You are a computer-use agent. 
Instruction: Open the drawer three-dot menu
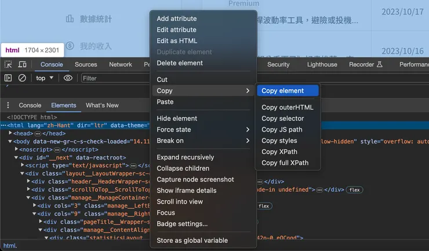point(8,105)
